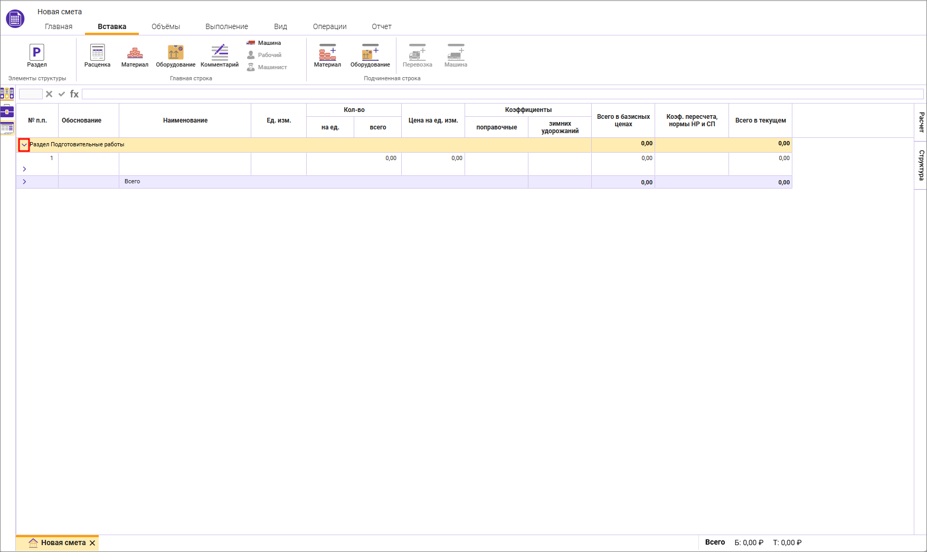
Task: Close the Новая смета document tab
Action: tap(92, 543)
